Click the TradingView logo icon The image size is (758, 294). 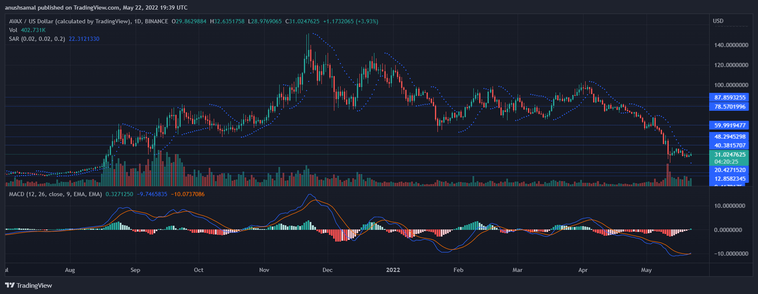tap(10, 285)
